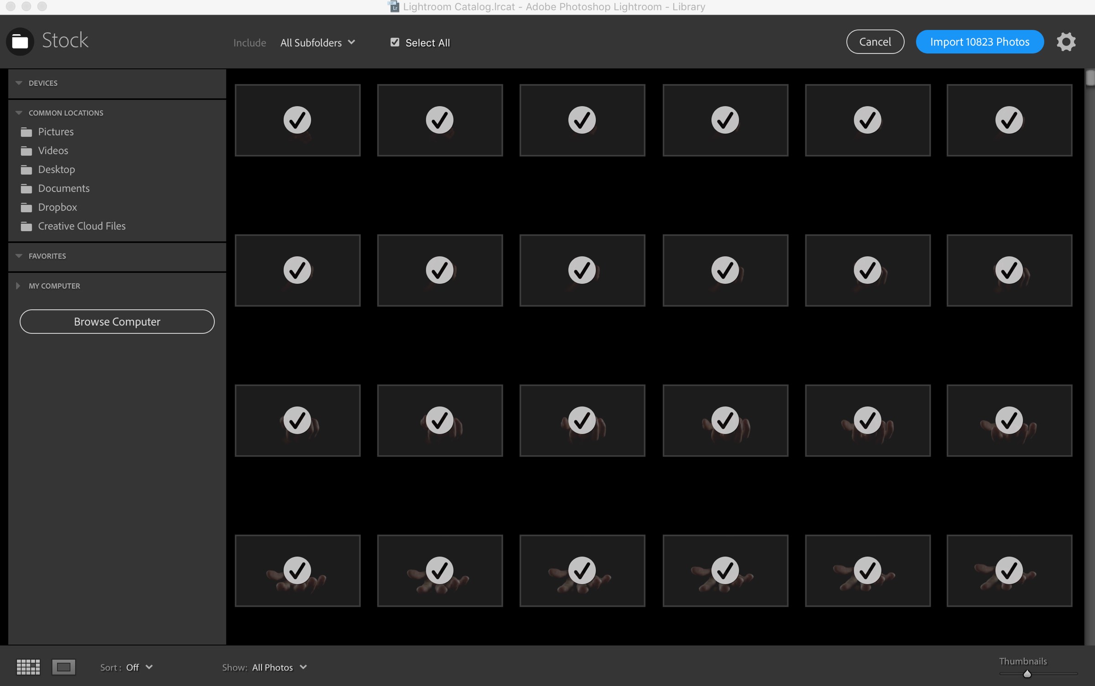The image size is (1095, 686).
Task: Uncheck last photo in the third row
Action: point(1009,420)
